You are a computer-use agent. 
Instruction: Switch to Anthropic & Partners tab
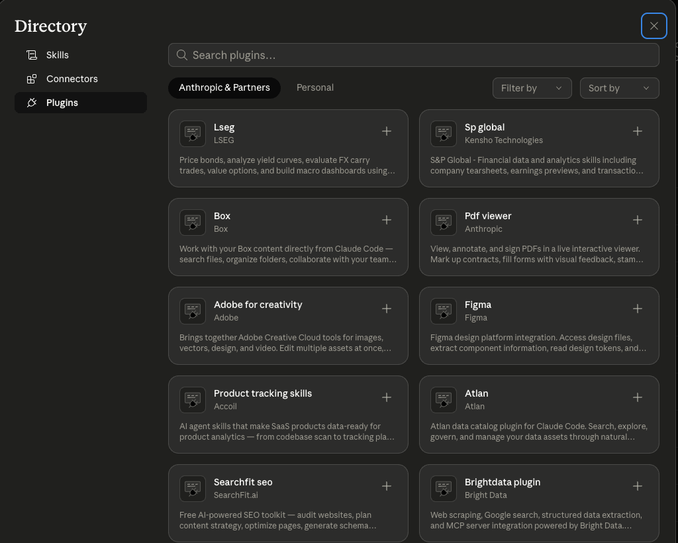click(x=224, y=88)
